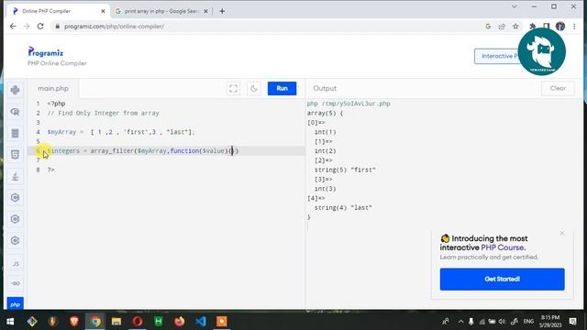Open the tab search chevron
This screenshot has height=330, width=587.
pos(515,6)
